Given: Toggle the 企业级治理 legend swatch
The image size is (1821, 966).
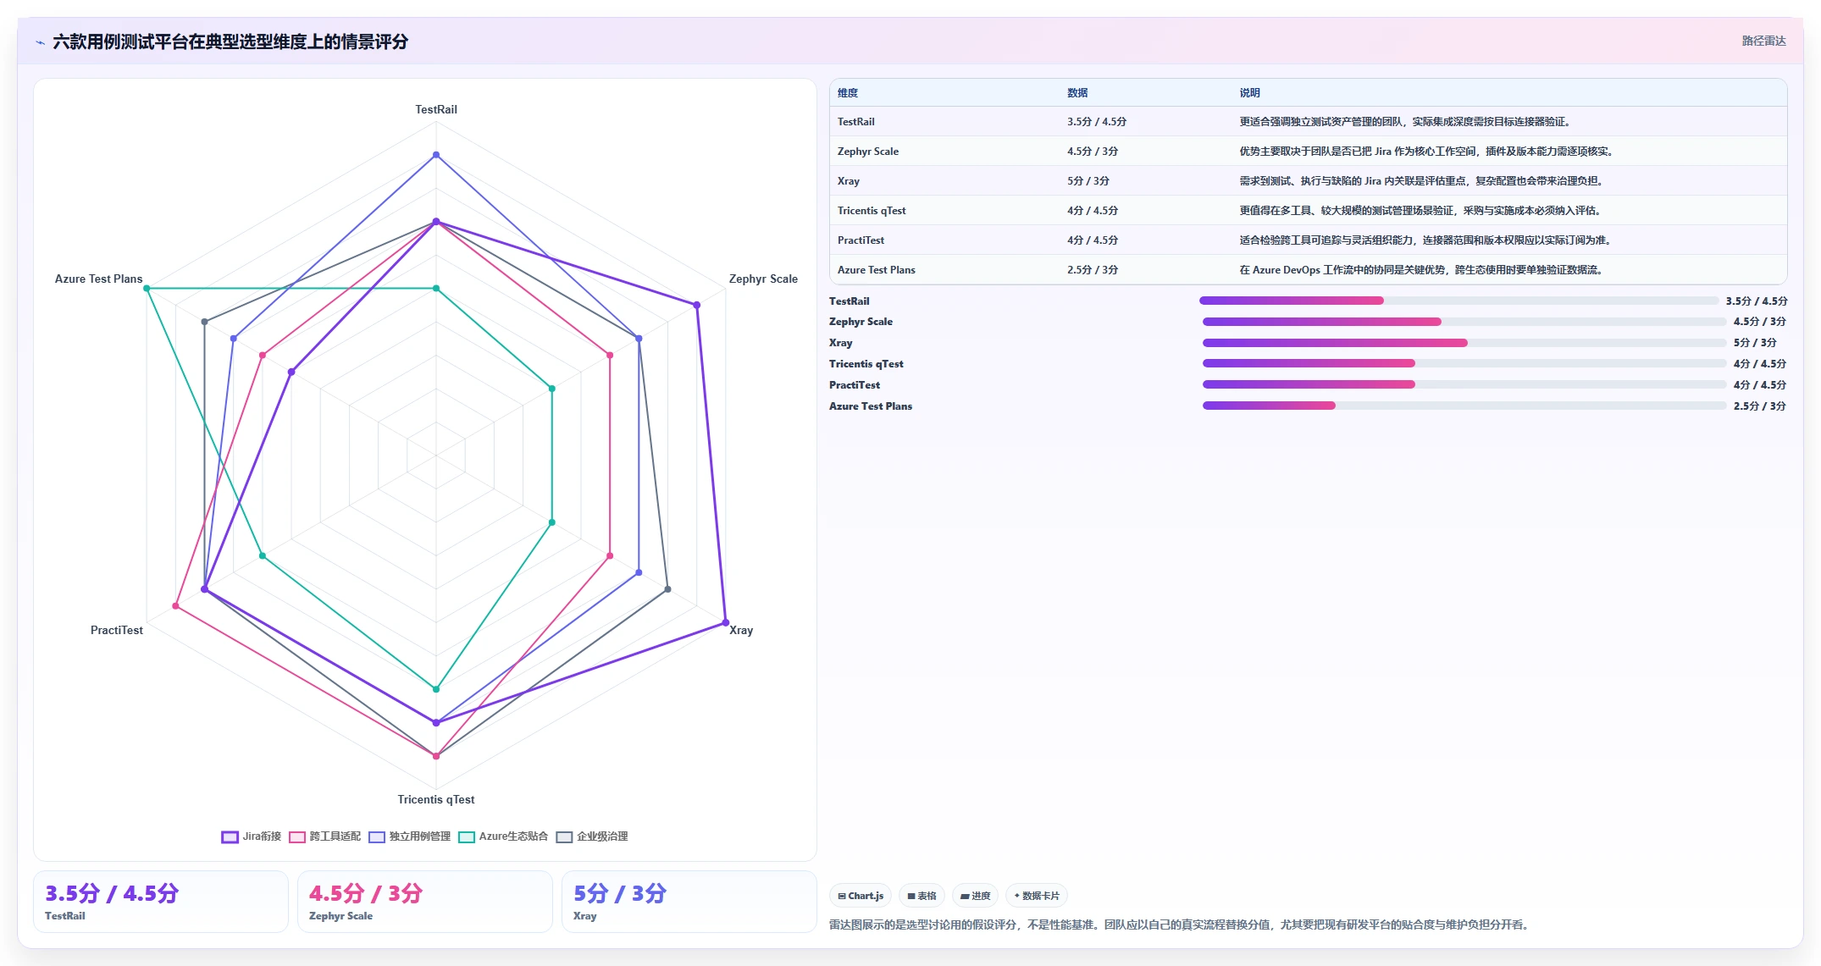Looking at the screenshot, I should 564,836.
